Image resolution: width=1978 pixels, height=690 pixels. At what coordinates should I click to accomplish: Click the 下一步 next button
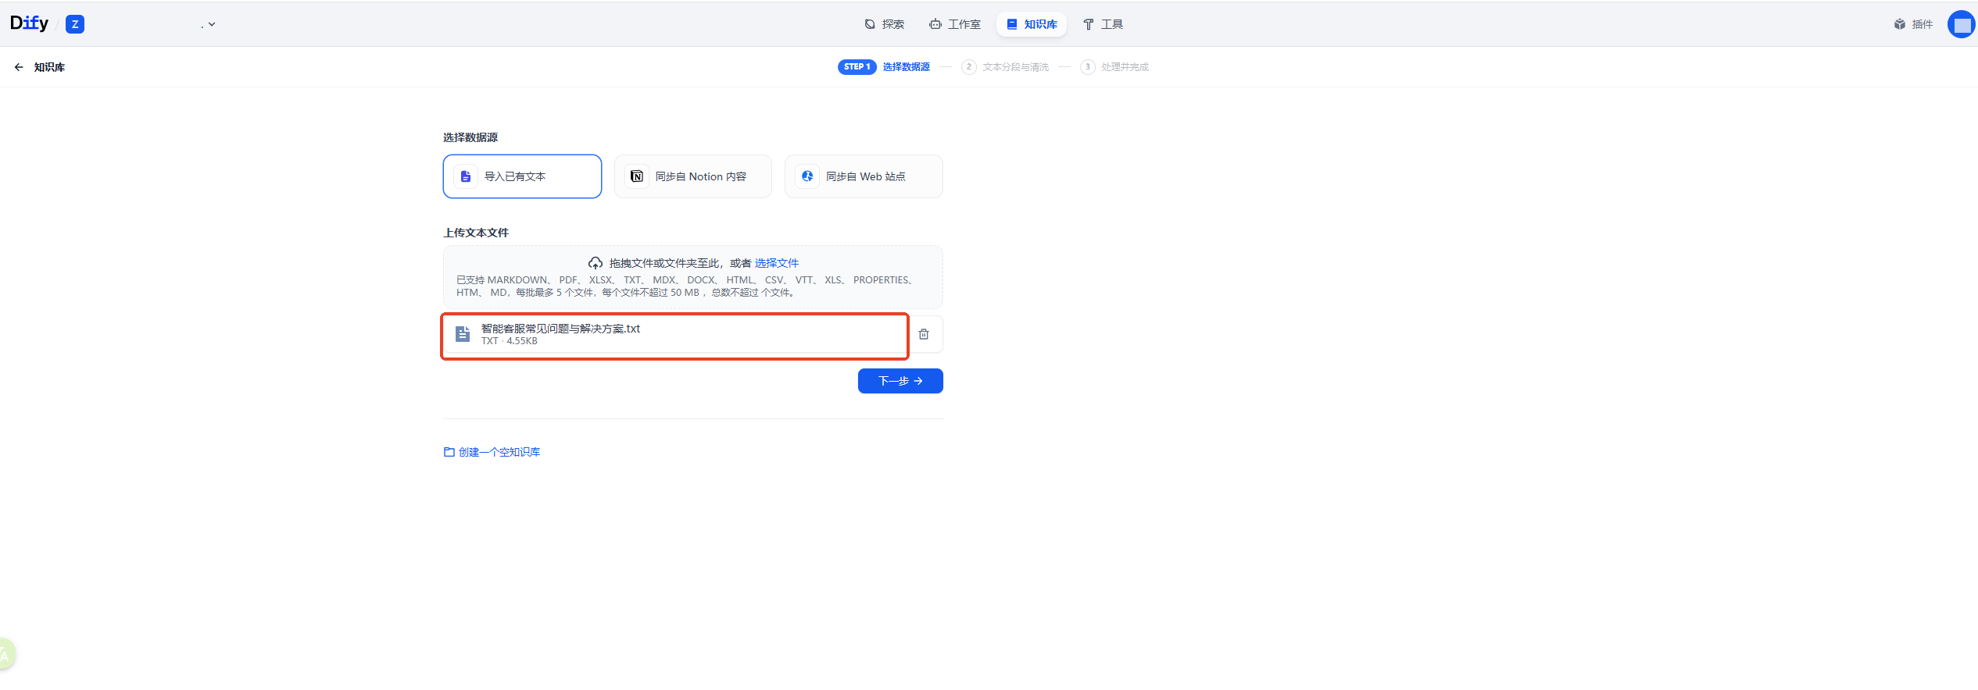(900, 381)
